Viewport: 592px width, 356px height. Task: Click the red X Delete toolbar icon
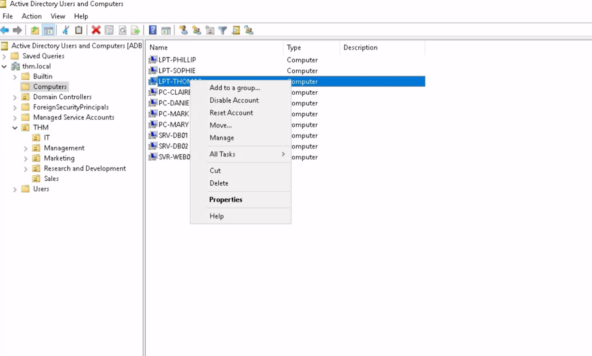pos(96,30)
